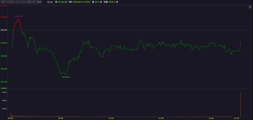Click the tall closing volume bar
The height and width of the screenshot is (120, 253).
tap(241, 105)
